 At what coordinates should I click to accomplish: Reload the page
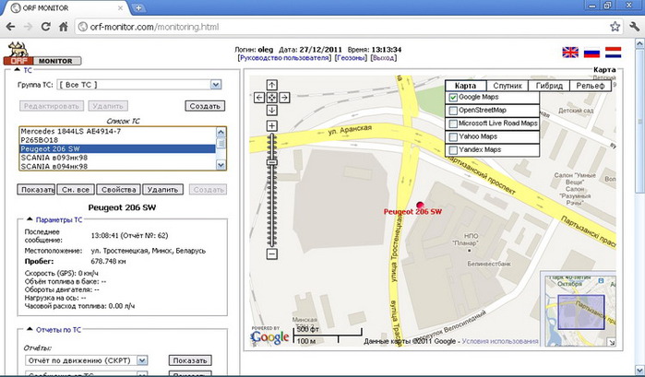[x=45, y=27]
